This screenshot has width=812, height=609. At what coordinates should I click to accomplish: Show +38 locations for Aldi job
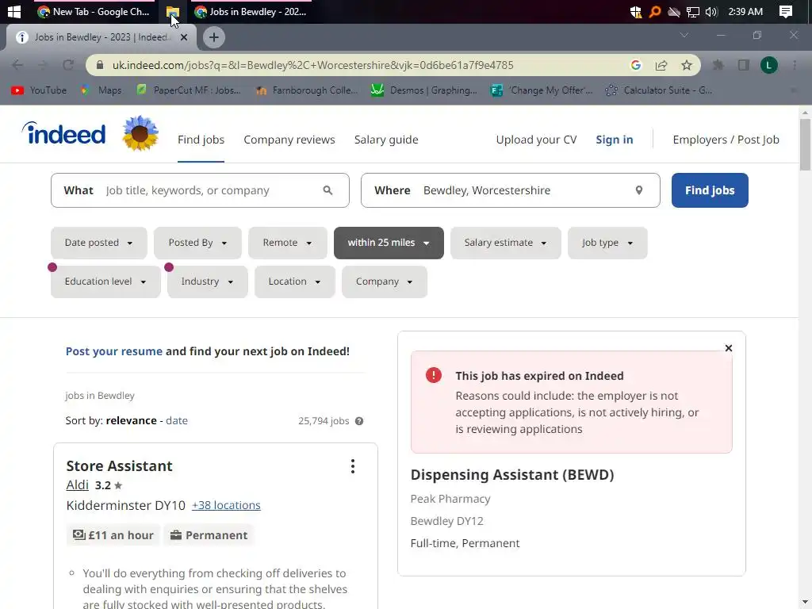[x=226, y=505]
